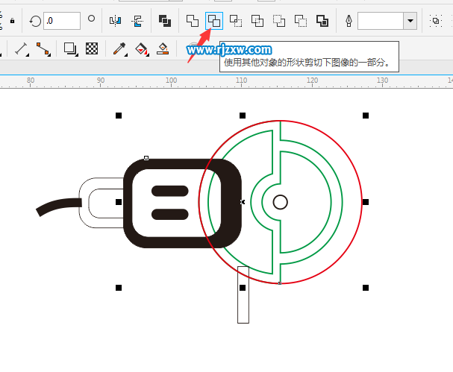
Task: Select the Color Eyedropper tool
Action: click(119, 49)
